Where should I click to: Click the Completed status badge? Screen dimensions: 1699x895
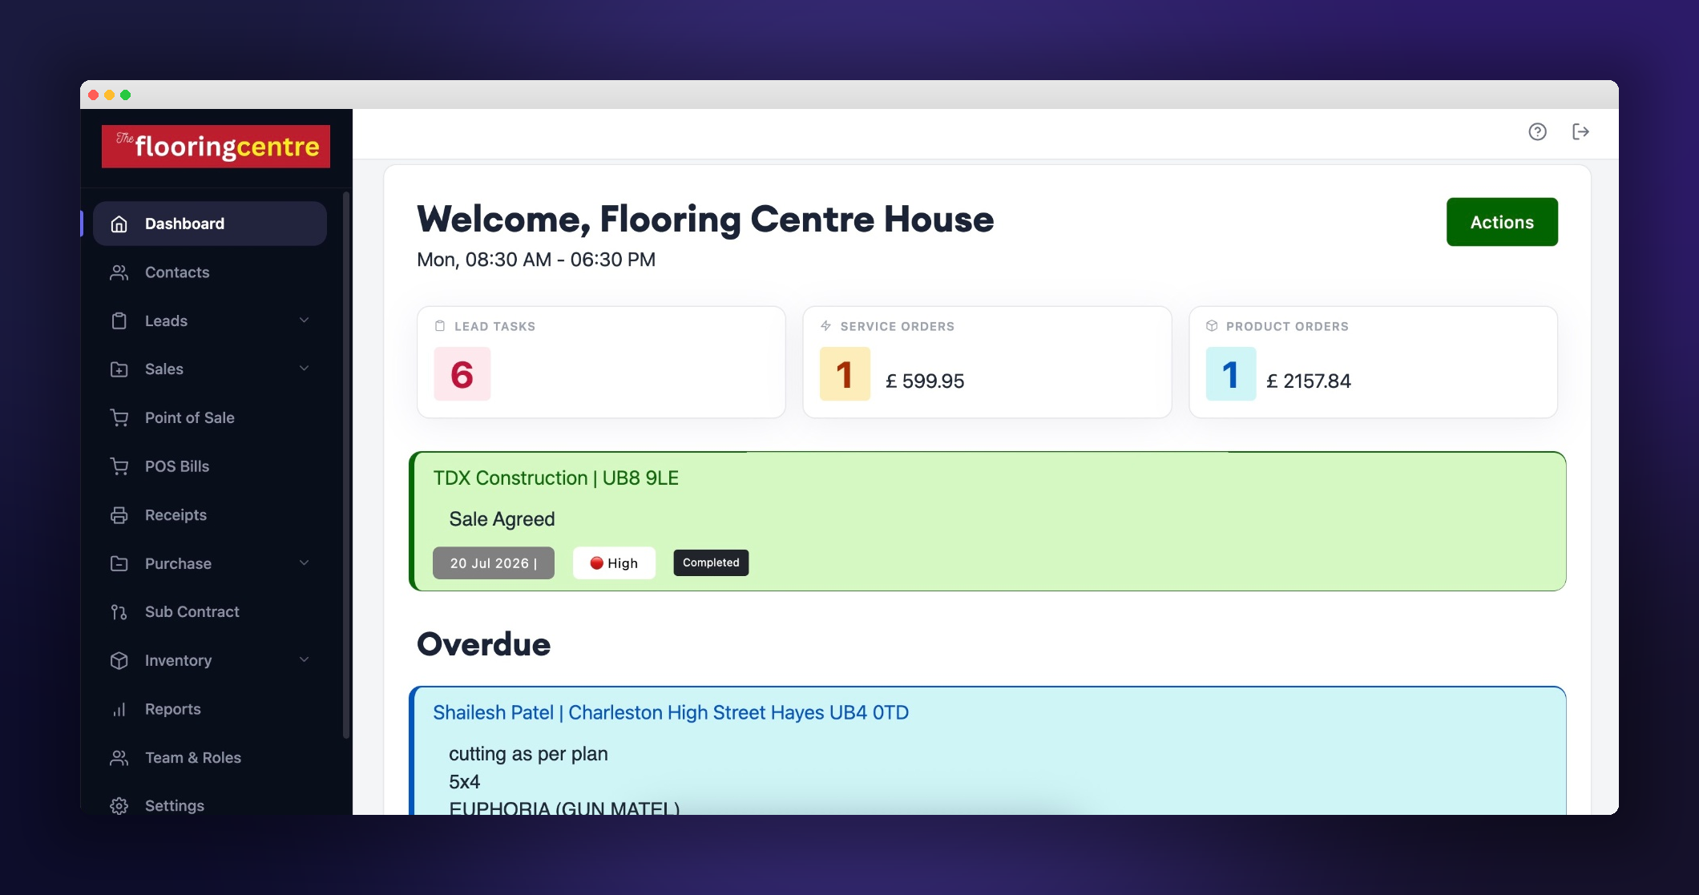click(x=711, y=562)
